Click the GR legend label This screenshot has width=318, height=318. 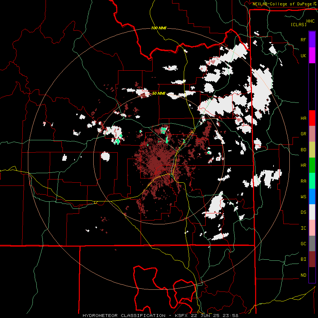tap(303, 134)
